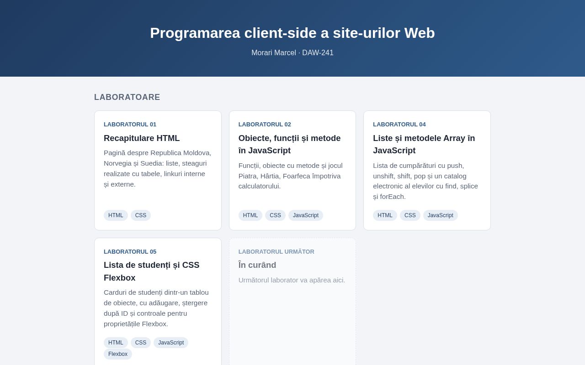The height and width of the screenshot is (365, 585).
Task: Click the "LABORATORUL URMĂTOR" label
Action: pos(277,251)
